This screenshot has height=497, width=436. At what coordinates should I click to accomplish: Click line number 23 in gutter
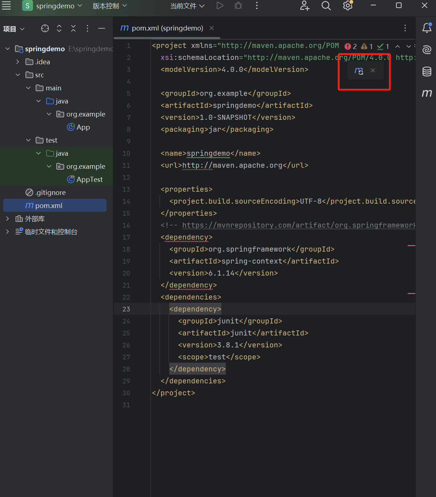point(126,309)
